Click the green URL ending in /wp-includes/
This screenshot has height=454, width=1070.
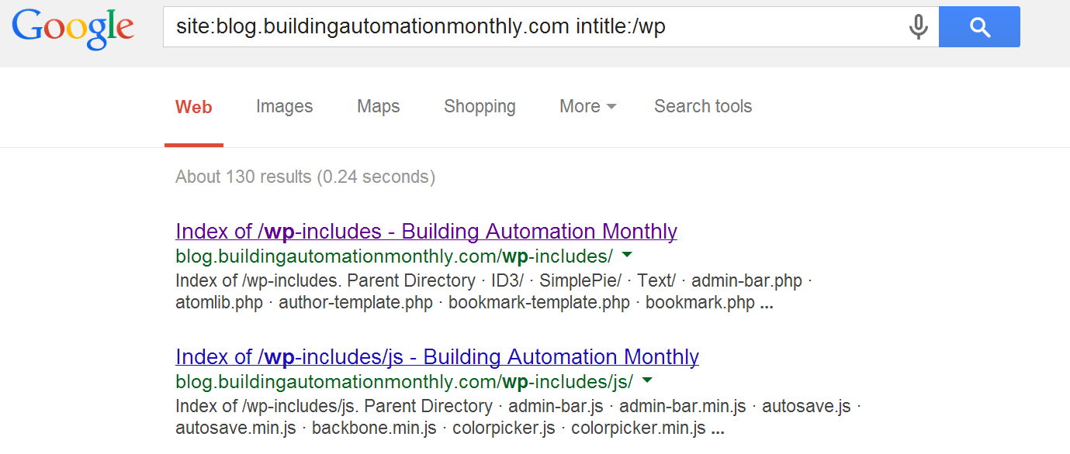(394, 256)
